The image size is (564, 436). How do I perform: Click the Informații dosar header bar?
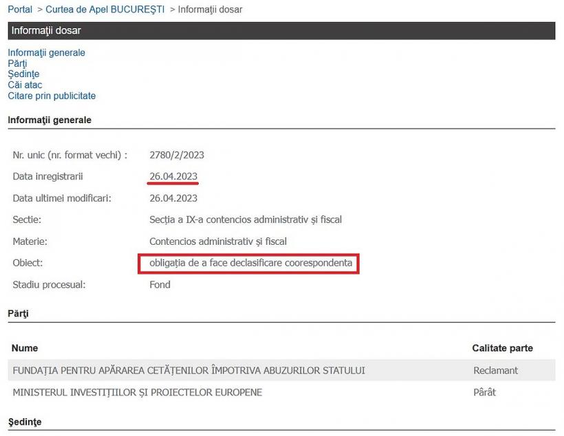(x=282, y=30)
